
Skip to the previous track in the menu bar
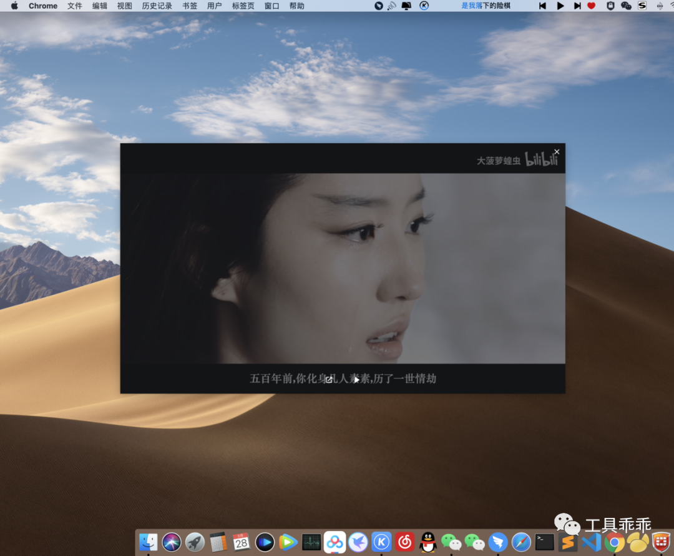coord(542,6)
